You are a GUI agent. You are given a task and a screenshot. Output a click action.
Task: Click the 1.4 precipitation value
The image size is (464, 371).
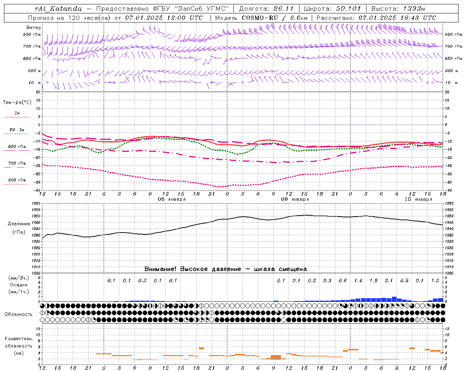pyautogui.click(x=358, y=280)
